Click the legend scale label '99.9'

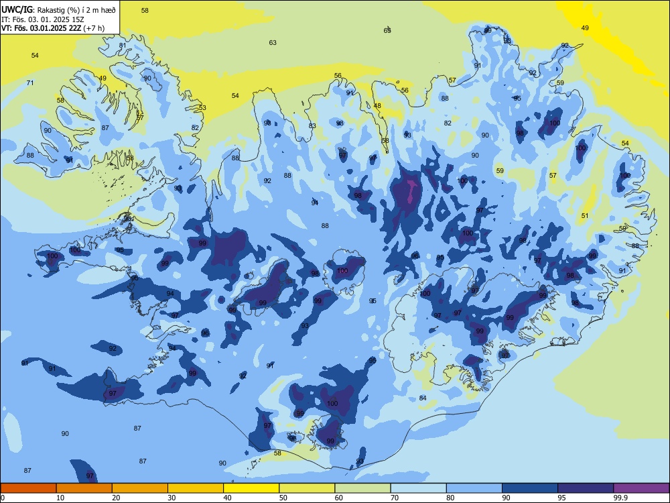620,498
